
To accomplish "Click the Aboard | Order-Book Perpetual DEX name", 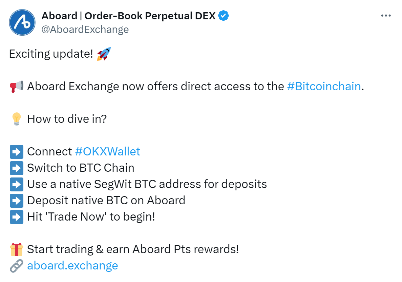I will [x=128, y=16].
